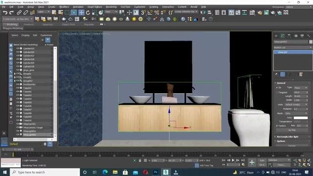Click the object color swatch beside name field
This screenshot has width=313, height=176.
pos(311,42)
